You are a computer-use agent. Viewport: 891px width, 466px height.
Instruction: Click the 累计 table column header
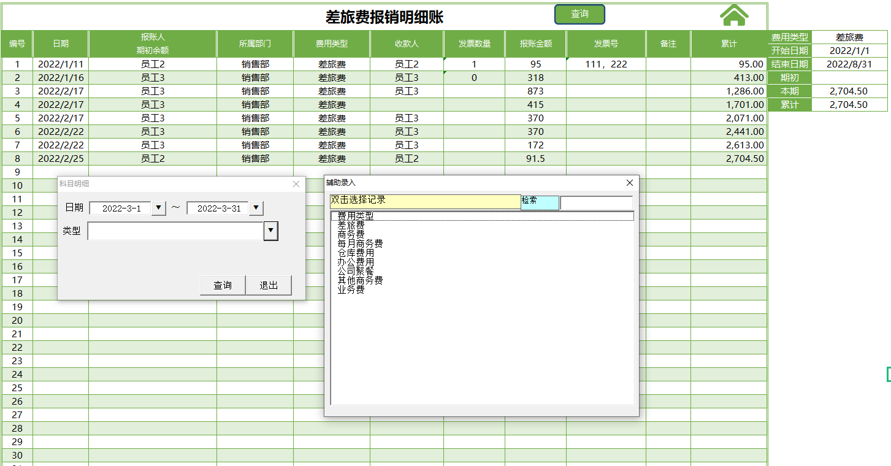point(728,44)
